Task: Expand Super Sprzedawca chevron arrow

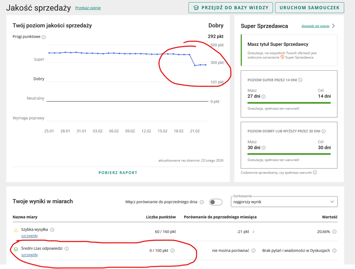Action: 333,26
